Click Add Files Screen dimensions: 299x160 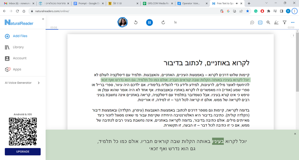20,36
